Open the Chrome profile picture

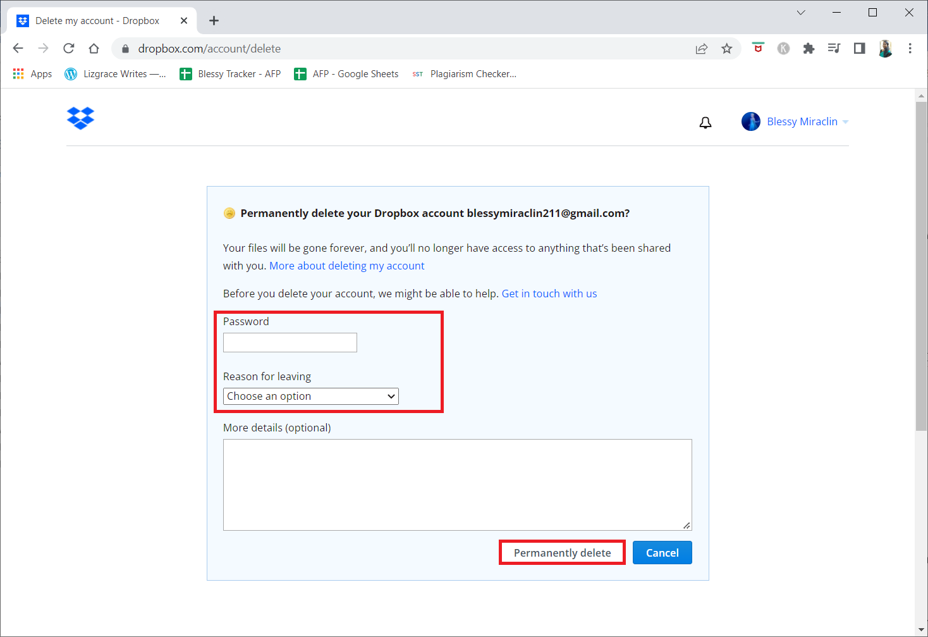pyautogui.click(x=885, y=49)
